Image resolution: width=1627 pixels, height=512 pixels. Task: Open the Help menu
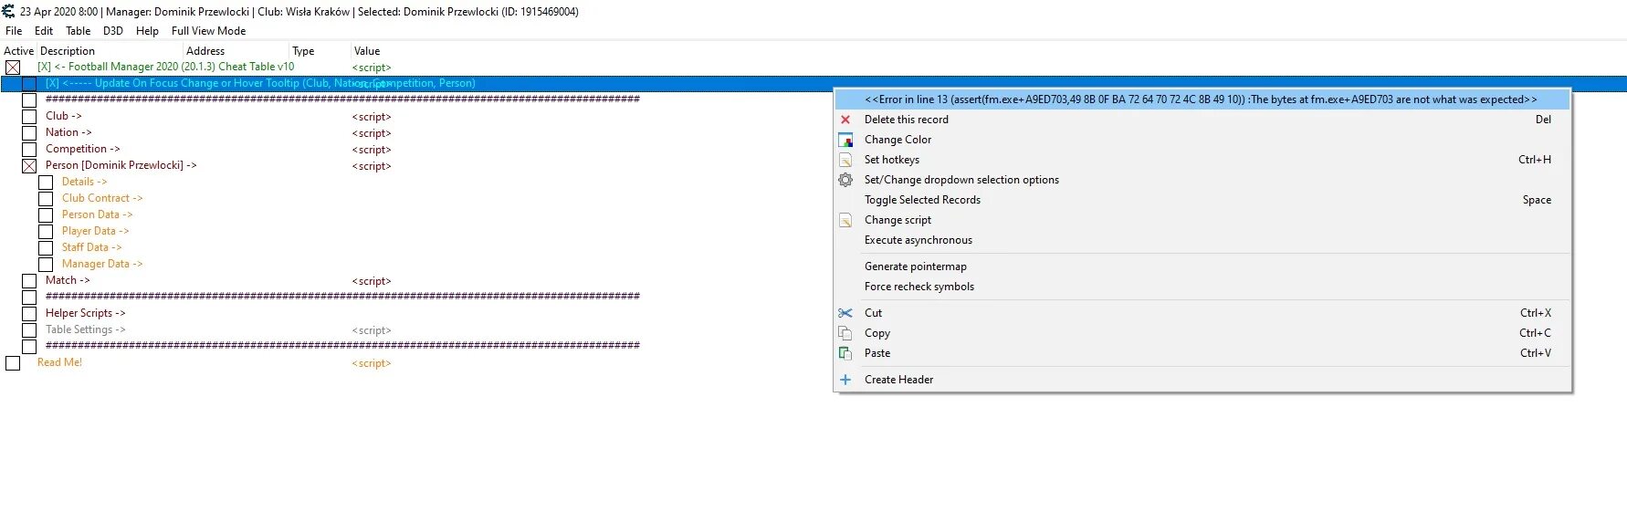point(147,31)
